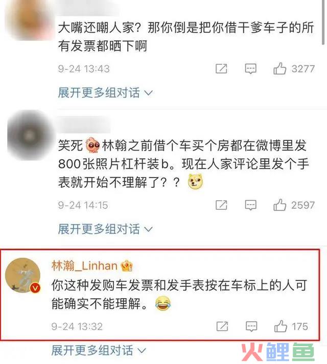This screenshot has width=327, height=364.
Task: Click the comment text about 购车发票和手表
Action: [179, 295]
